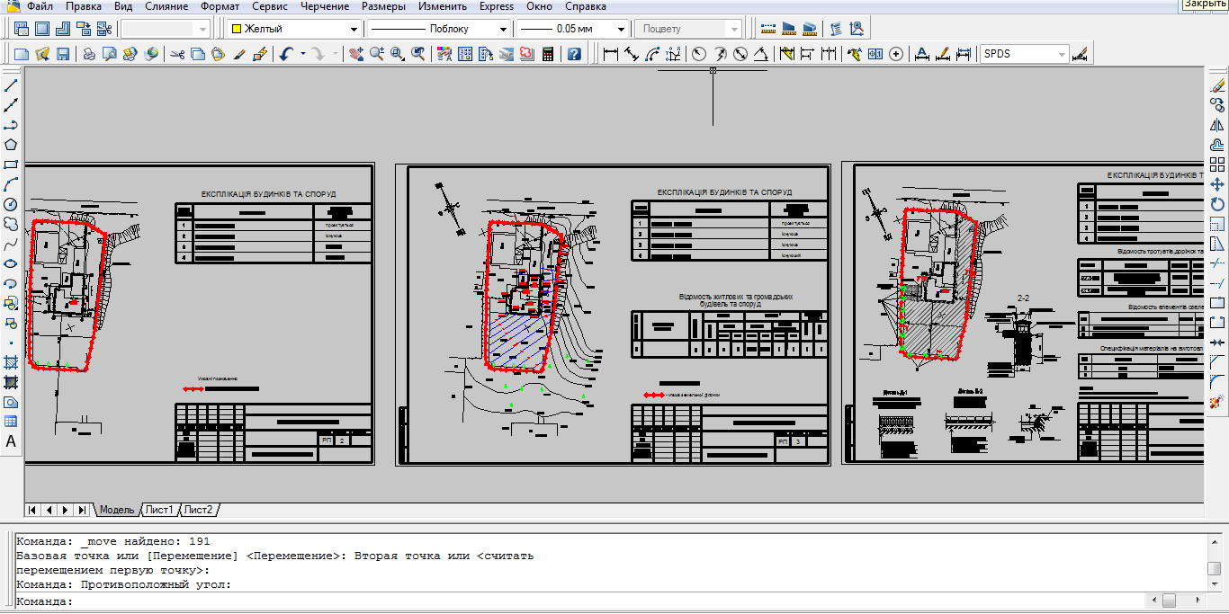Click the Plot preview icon
The width and height of the screenshot is (1229, 614).
[x=109, y=54]
